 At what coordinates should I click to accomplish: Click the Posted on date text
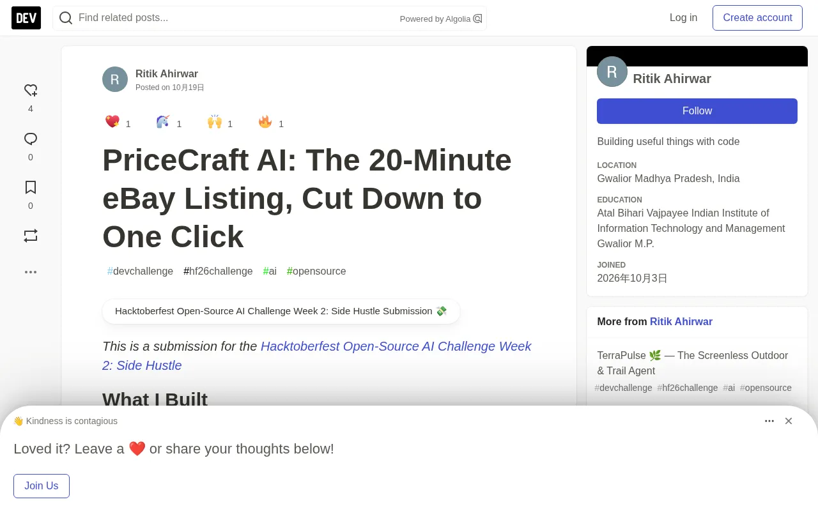point(170,88)
